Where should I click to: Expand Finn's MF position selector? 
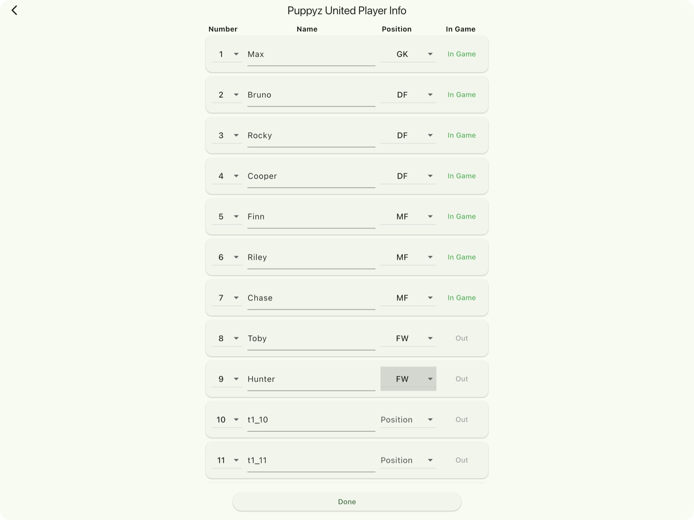click(x=408, y=216)
